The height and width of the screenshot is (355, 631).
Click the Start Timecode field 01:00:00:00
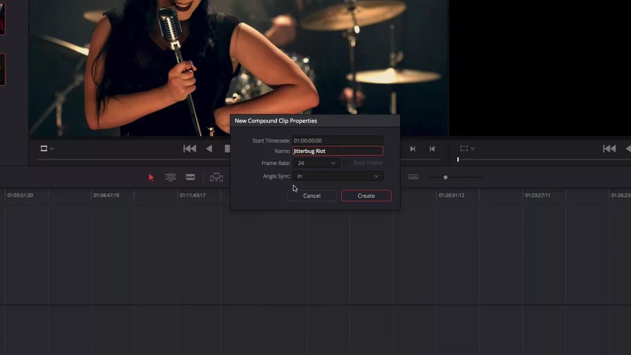[x=338, y=141]
